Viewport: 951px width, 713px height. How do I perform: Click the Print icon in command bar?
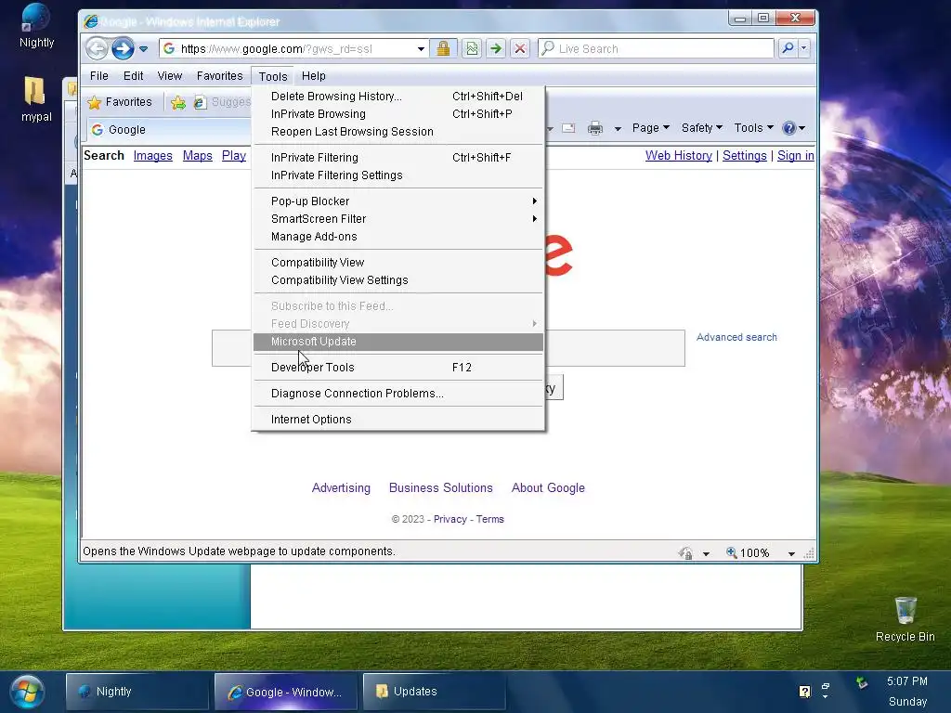[595, 128]
